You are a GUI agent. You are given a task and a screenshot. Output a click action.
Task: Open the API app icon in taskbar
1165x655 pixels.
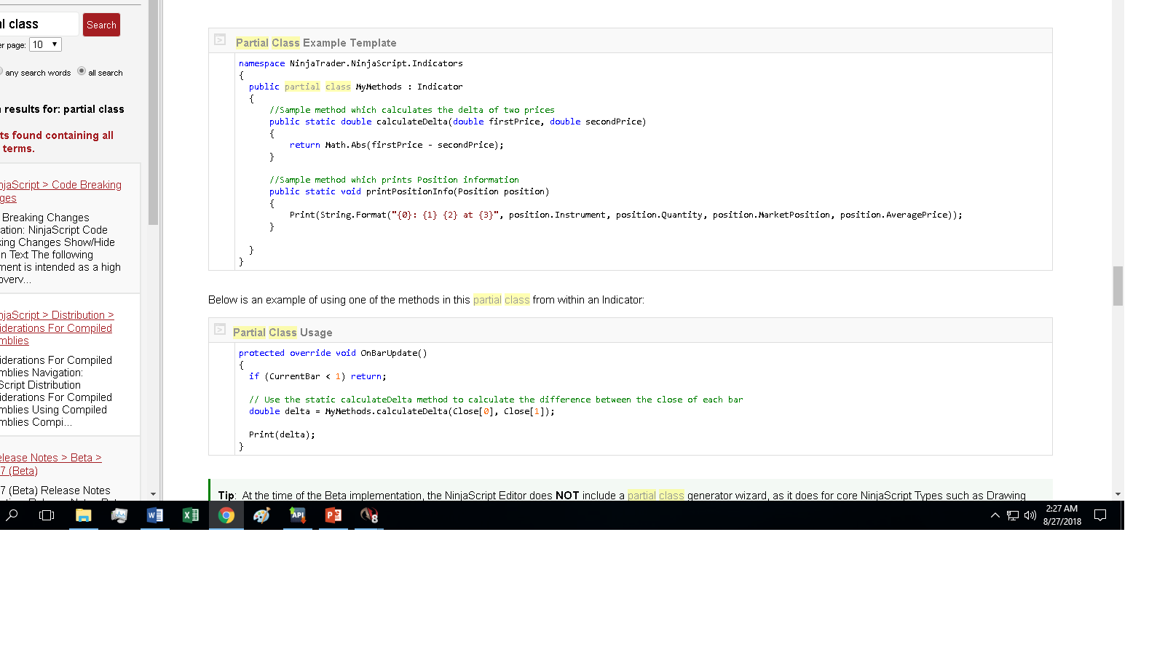tap(298, 515)
